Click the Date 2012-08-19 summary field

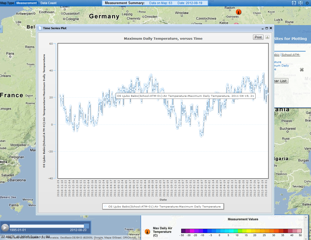tap(190, 3)
